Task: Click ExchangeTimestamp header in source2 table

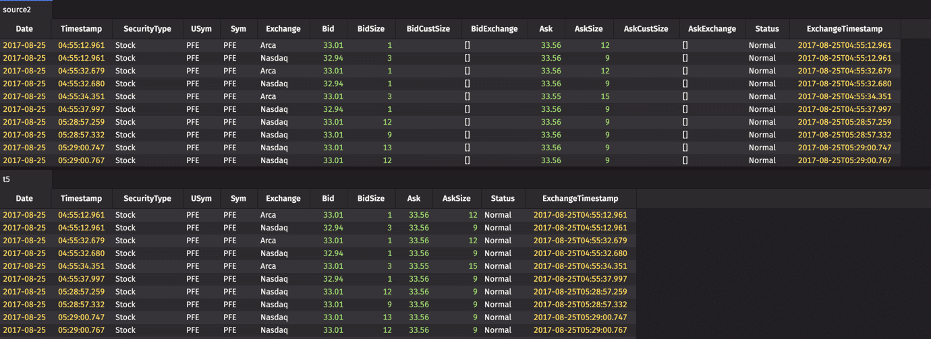Action: coord(844,29)
